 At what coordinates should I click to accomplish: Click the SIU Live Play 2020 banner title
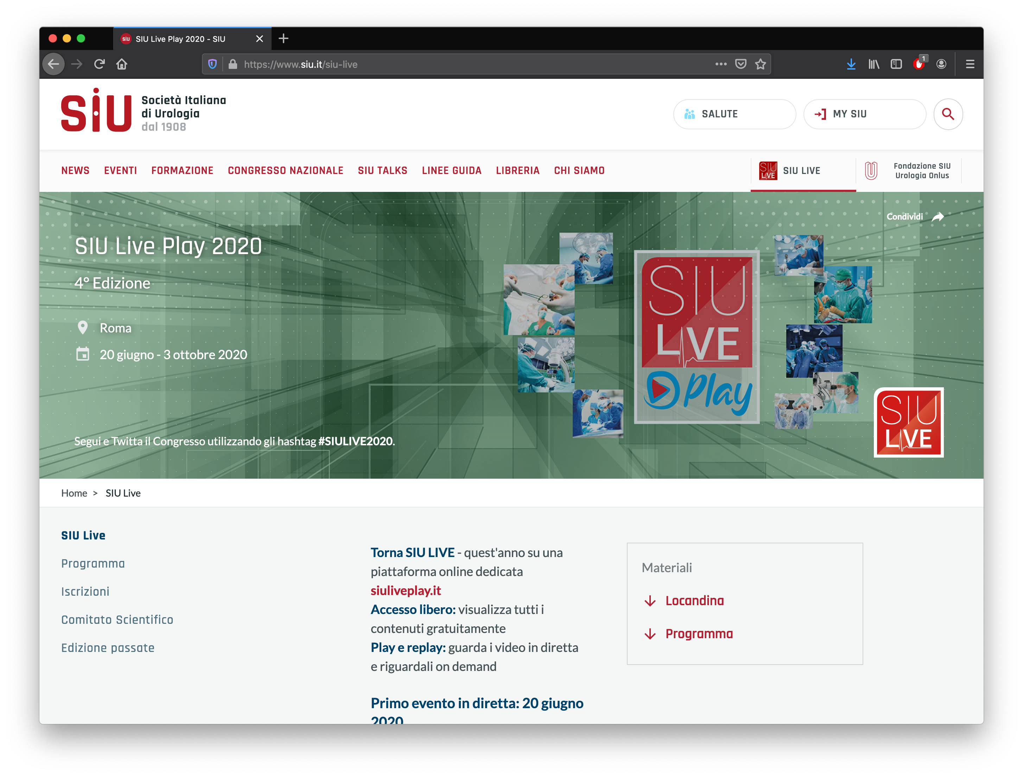169,246
